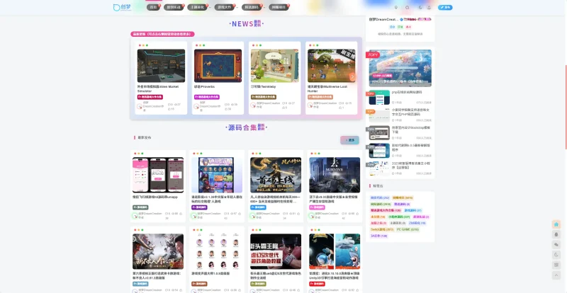Click the back-to-top arrow icon
The height and width of the screenshot is (293, 567).
pos(556,275)
